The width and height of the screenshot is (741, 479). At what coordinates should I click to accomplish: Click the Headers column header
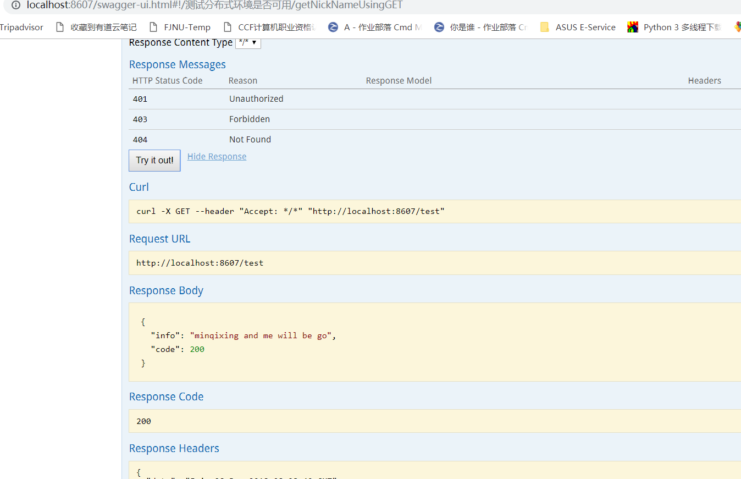click(x=704, y=81)
